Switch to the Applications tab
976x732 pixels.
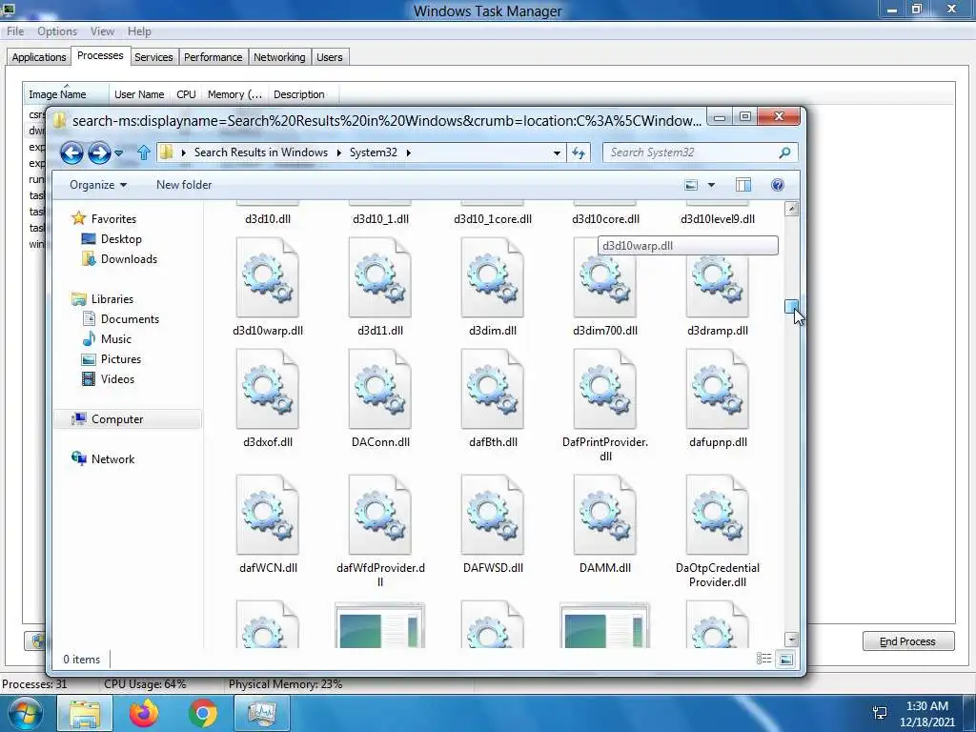[38, 57]
